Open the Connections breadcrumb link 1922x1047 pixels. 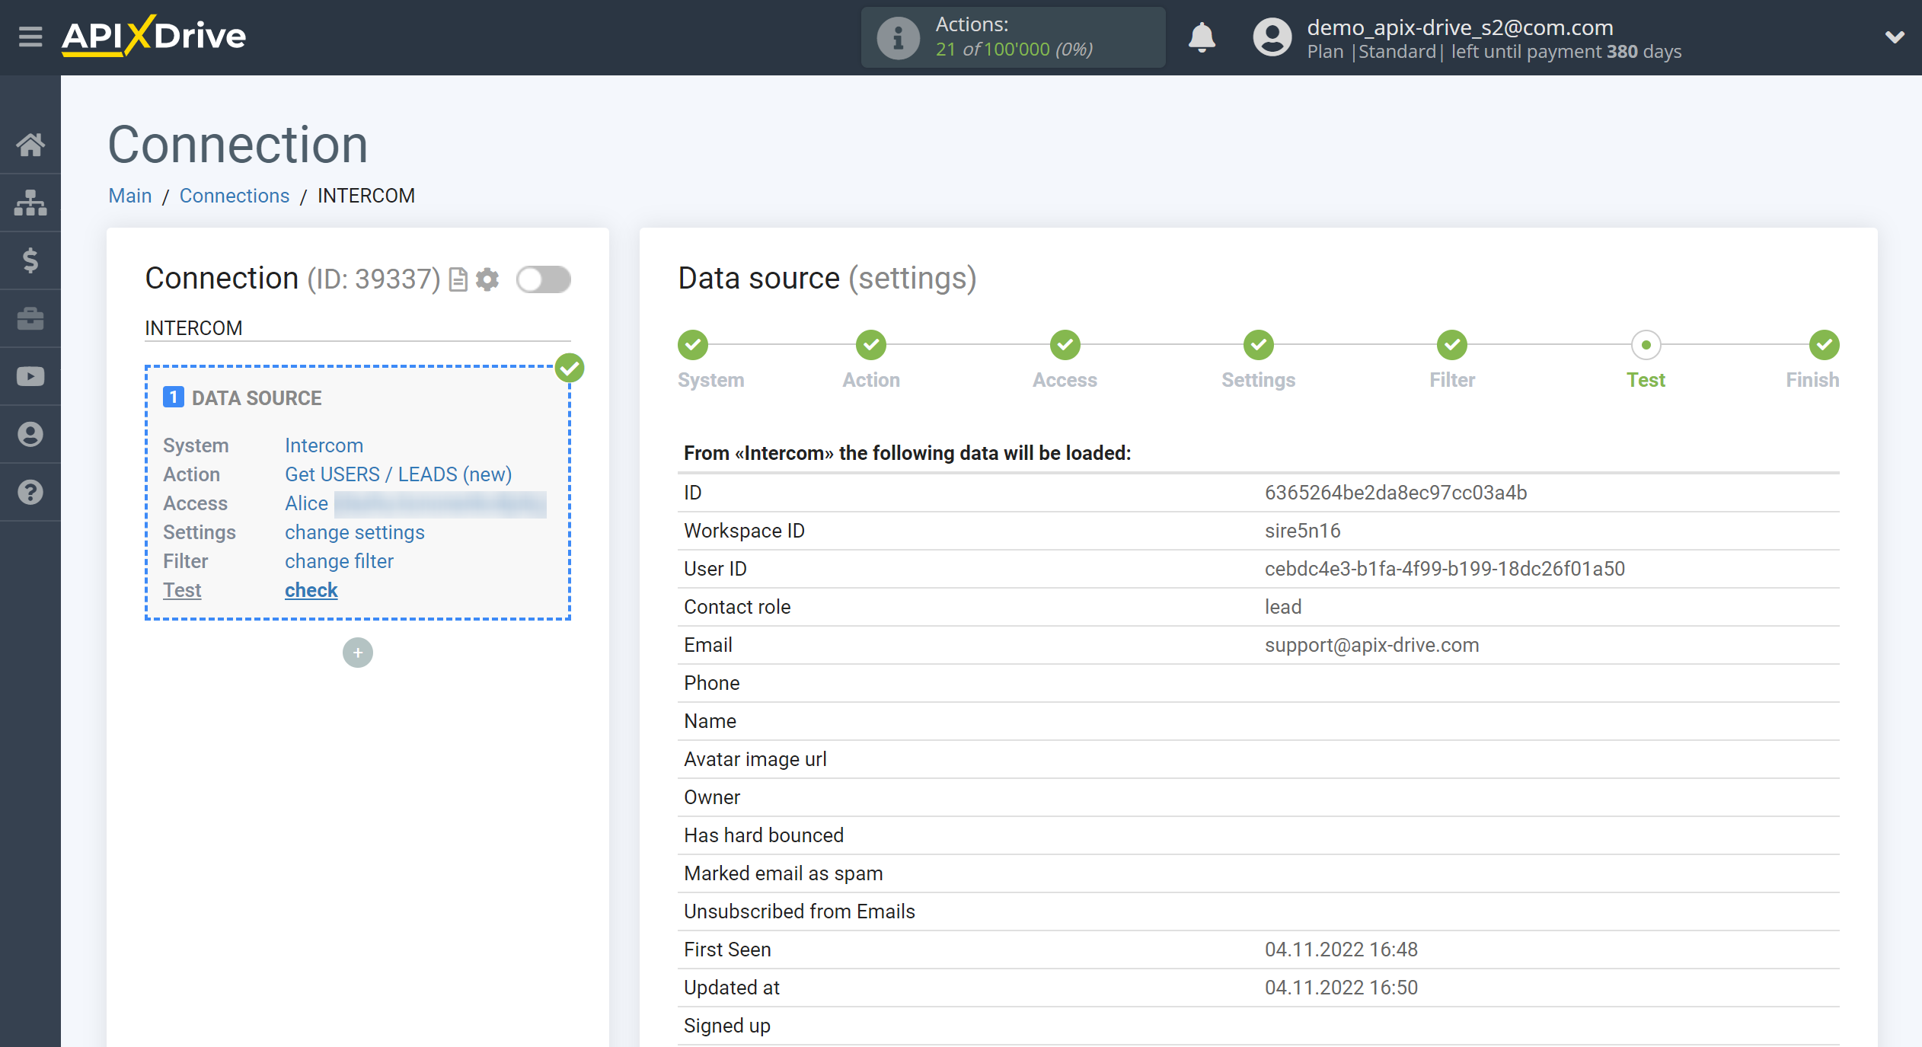pos(235,196)
